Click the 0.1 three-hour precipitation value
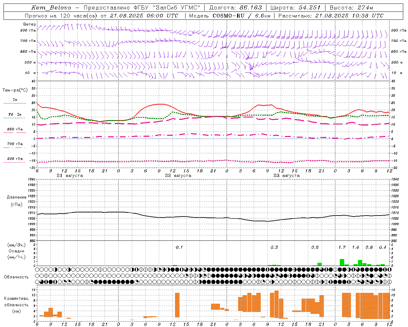Viewport: 408px width, 327px height. coord(179,247)
